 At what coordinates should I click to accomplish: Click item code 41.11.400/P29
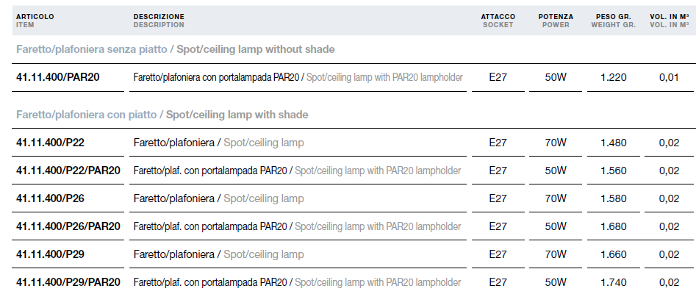pos(50,254)
